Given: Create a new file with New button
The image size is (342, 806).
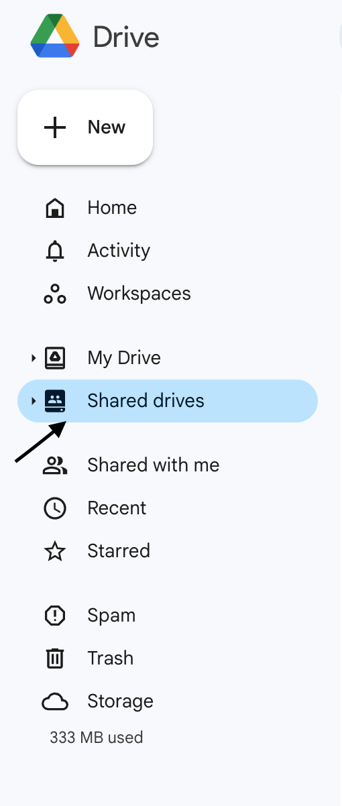Looking at the screenshot, I should click(x=85, y=127).
